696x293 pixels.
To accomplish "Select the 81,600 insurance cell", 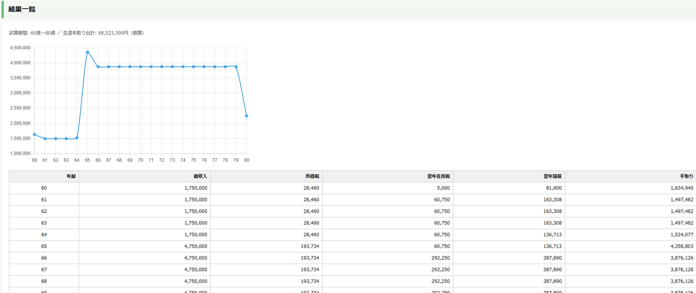I will click(554, 188).
